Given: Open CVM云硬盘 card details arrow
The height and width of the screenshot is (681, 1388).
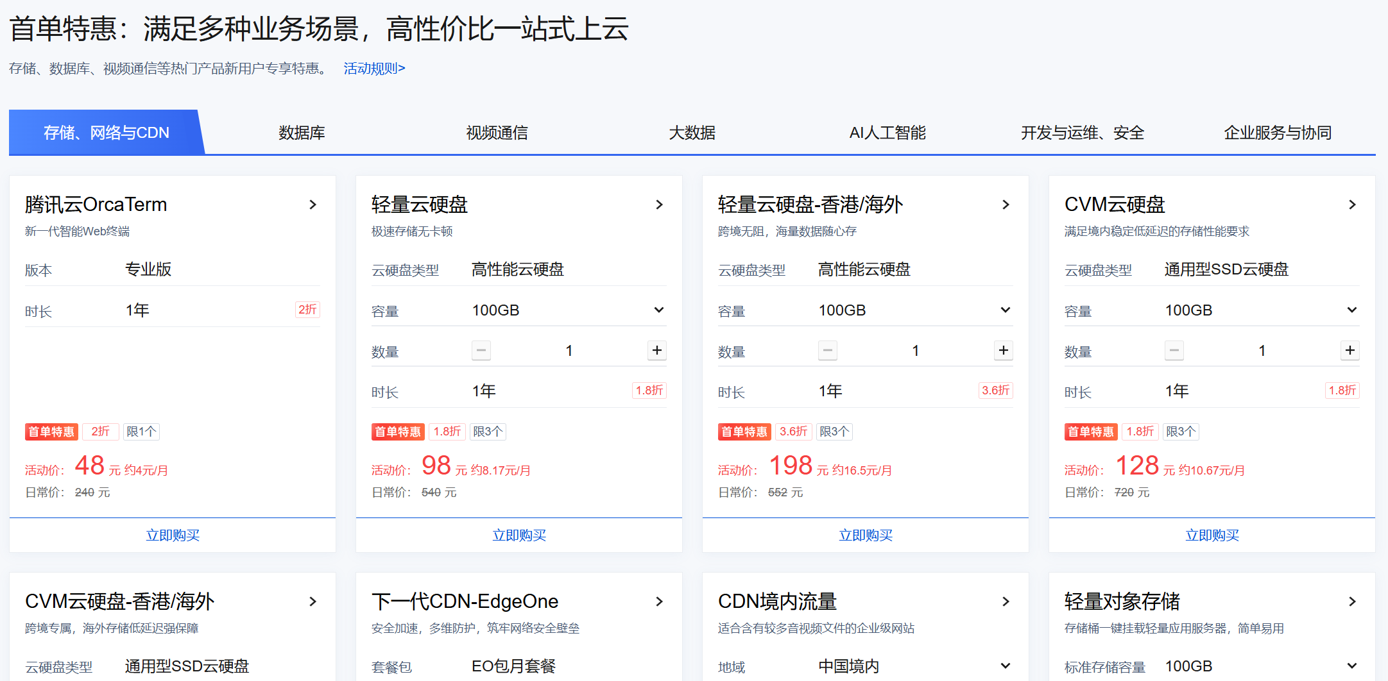Looking at the screenshot, I should coord(1353,205).
